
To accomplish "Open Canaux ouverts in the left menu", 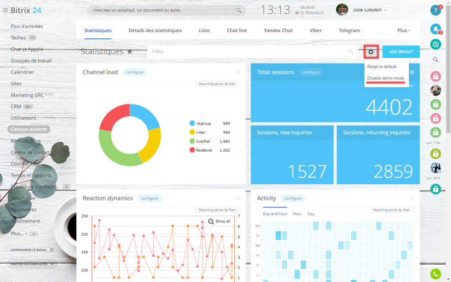I will click(x=29, y=129).
